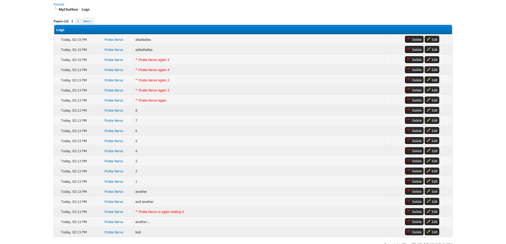Edit the 'Pirata Nervo again 4' log entry
The height and width of the screenshot is (244, 506).
pyautogui.click(x=432, y=70)
